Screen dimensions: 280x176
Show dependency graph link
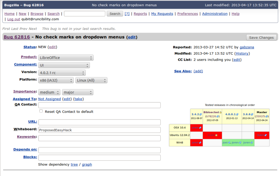click(87, 164)
